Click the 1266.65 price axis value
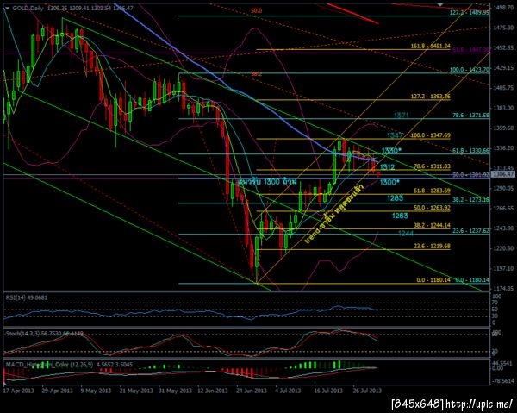 503,208
